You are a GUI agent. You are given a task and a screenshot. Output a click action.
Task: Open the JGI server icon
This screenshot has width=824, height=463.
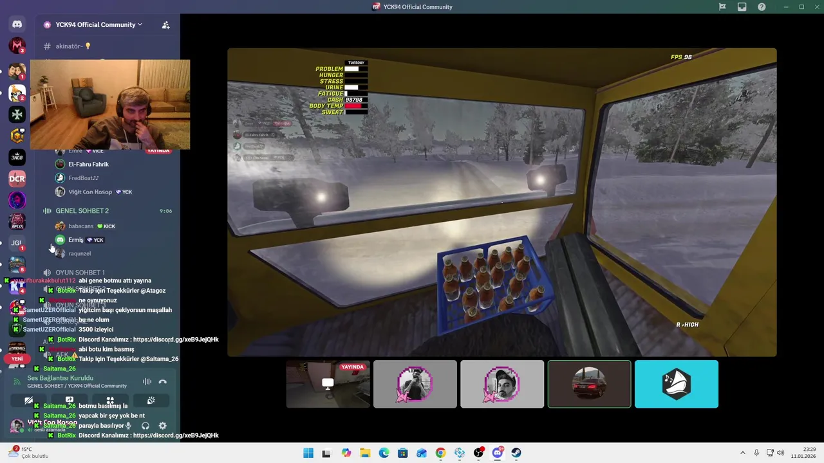pos(17,242)
